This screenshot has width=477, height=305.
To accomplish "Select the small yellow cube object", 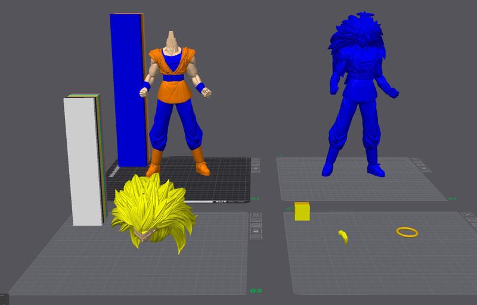I will 302,211.
